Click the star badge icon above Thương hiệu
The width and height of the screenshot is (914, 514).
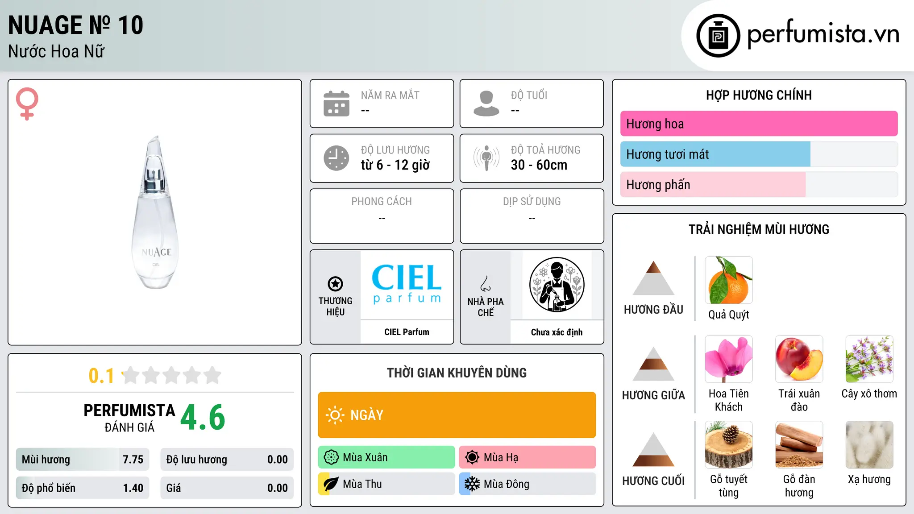335,283
